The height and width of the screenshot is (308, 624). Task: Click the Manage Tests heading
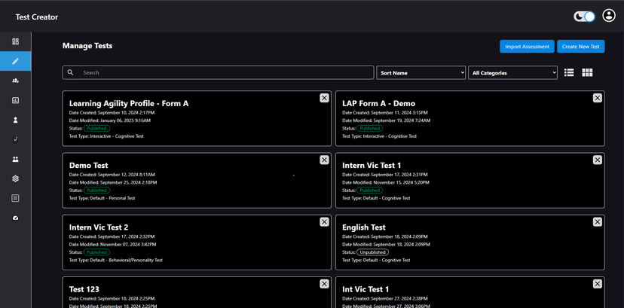pos(87,46)
